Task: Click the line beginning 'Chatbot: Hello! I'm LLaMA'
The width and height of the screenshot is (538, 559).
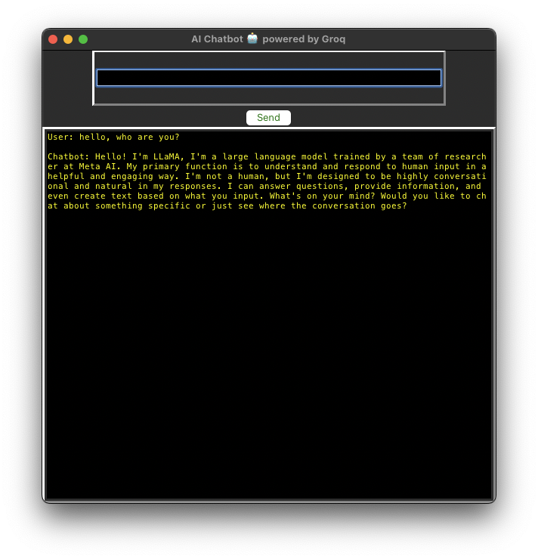Action: (x=267, y=156)
